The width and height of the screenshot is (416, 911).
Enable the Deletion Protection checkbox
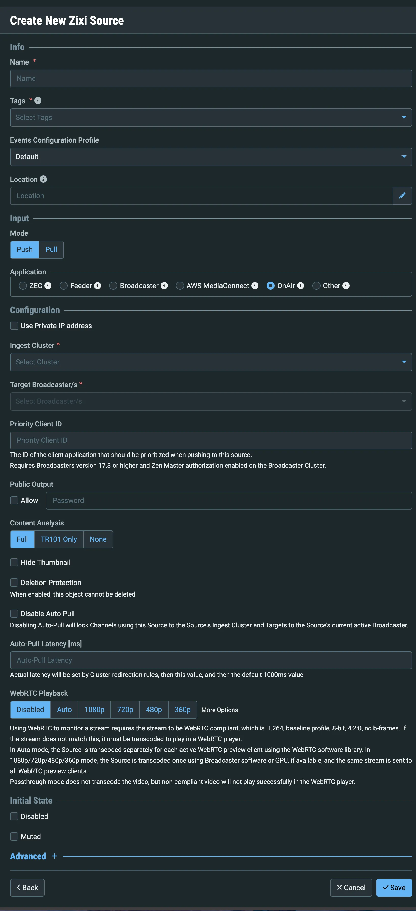coord(14,583)
